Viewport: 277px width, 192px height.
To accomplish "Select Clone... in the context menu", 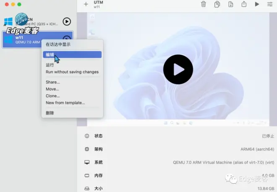I will (72, 96).
